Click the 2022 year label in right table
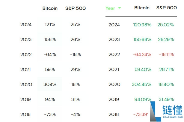184x122 pixels. pos(114,55)
